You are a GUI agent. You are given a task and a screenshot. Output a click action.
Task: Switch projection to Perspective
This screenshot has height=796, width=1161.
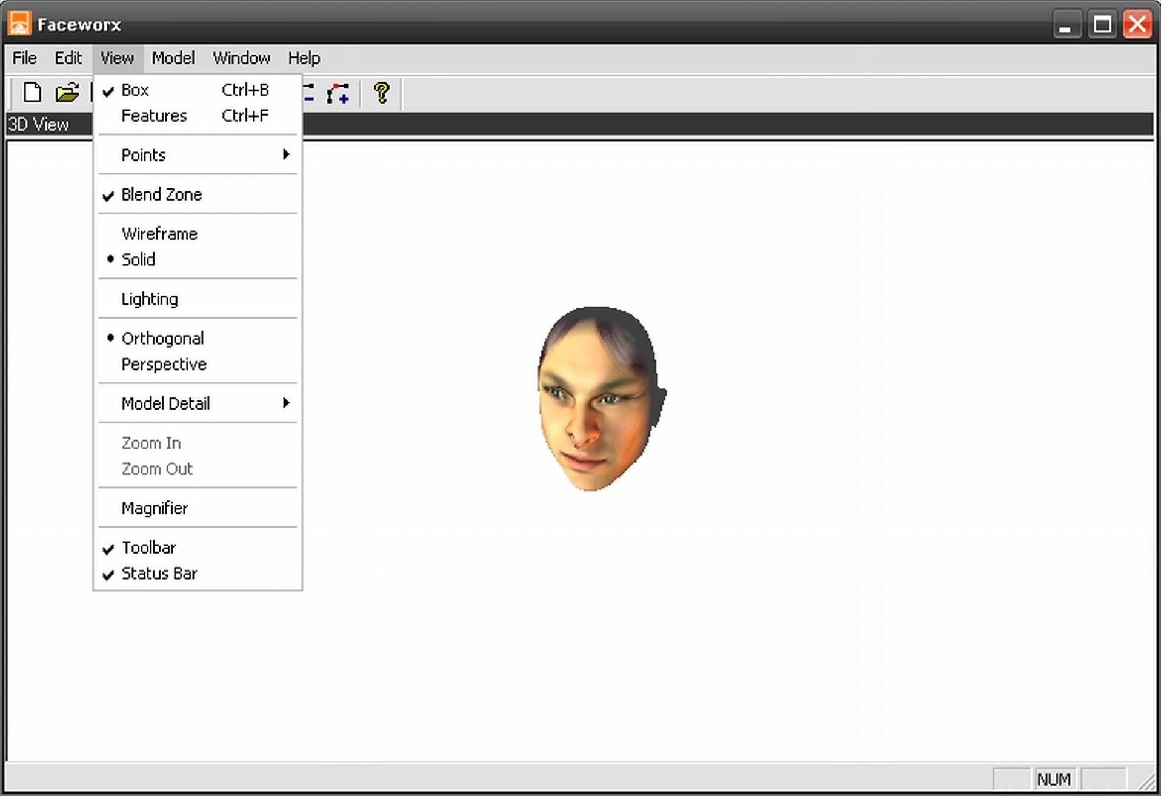tap(164, 364)
